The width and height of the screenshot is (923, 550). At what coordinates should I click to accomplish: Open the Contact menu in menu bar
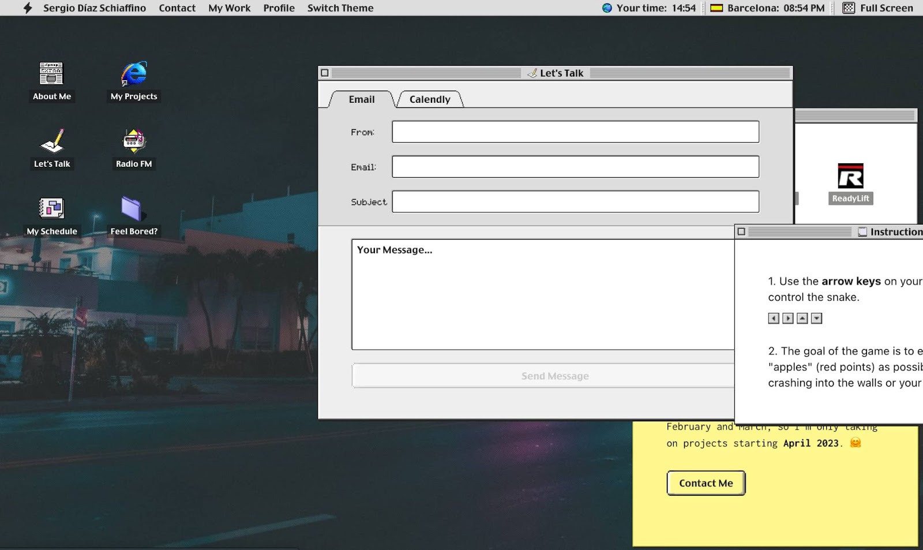tap(177, 8)
